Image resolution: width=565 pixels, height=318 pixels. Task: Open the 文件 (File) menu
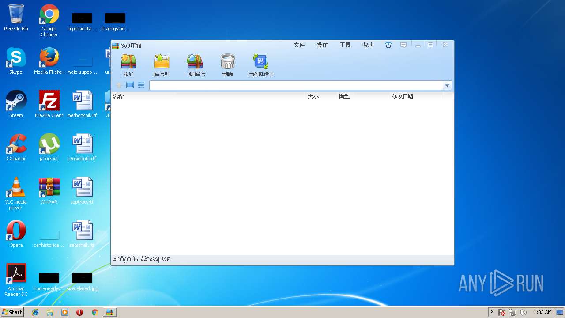point(299,45)
